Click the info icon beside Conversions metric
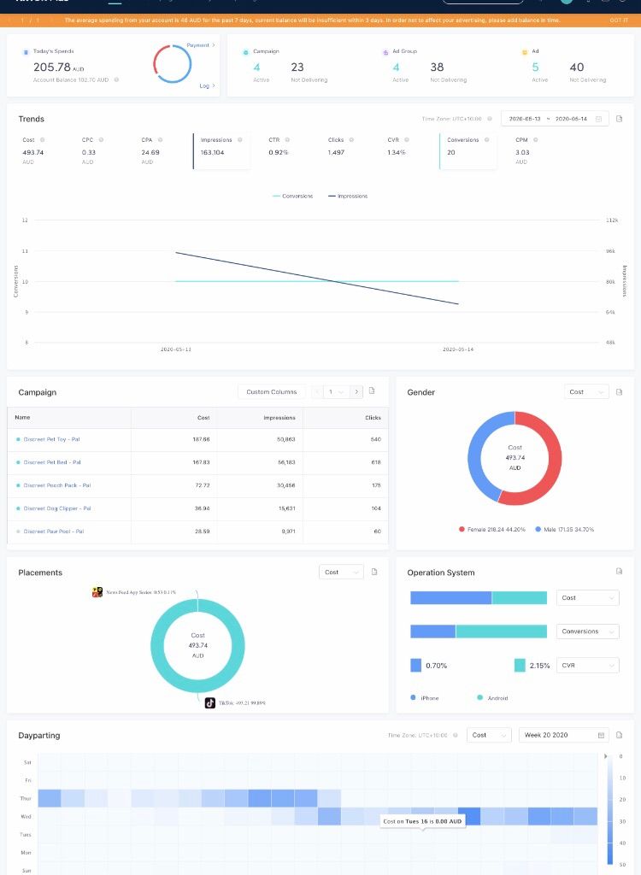 487,140
